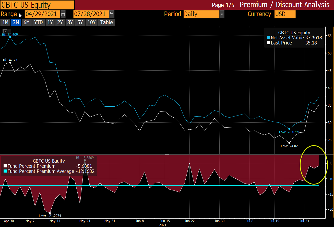Click the Last Price 35.18 value
Image resolution: width=334 pixels, height=227 pixels.
pyautogui.click(x=311, y=43)
